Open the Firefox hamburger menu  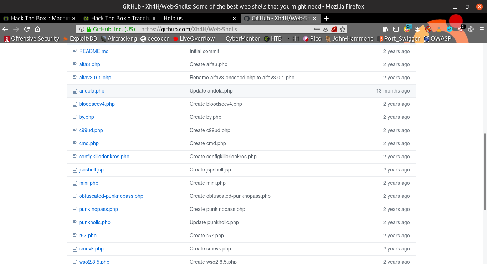pos(482,29)
